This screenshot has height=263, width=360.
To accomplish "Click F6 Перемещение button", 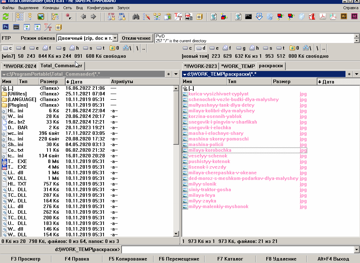I will point(179,259).
